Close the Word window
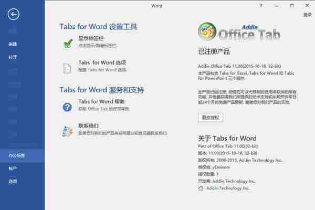This screenshot has width=315, height=210. 306,5
